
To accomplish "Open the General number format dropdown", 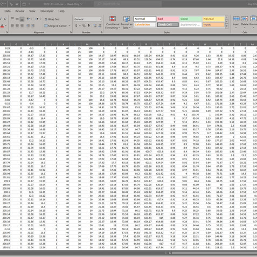I will click(88, 19).
